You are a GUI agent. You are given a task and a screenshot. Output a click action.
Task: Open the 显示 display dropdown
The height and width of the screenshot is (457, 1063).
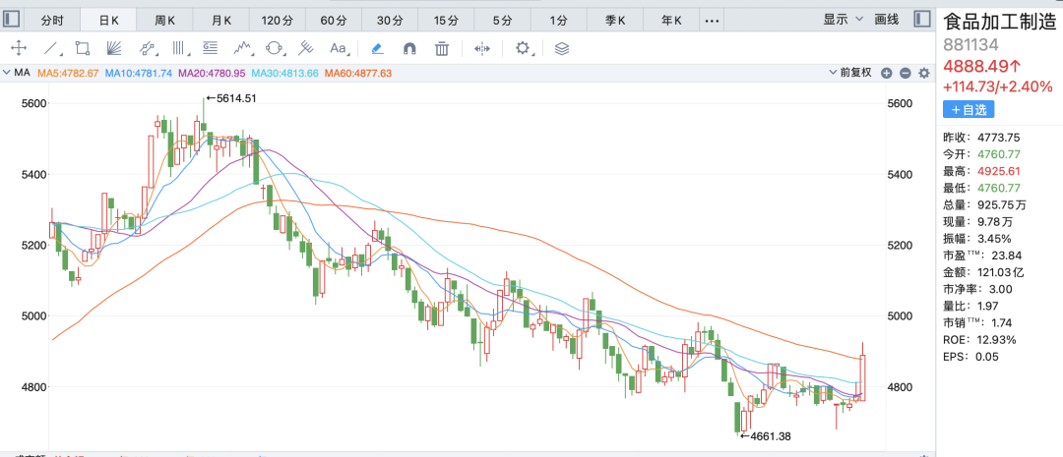[843, 19]
